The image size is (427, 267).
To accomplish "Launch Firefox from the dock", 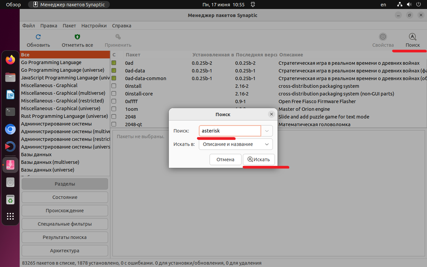I will (x=10, y=59).
